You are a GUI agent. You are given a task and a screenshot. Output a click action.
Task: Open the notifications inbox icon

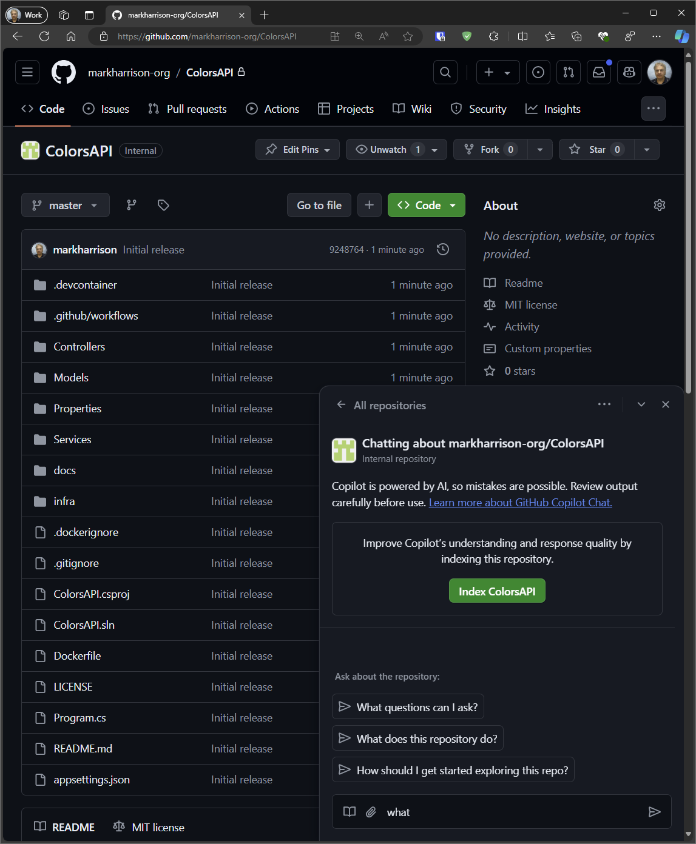[599, 72]
